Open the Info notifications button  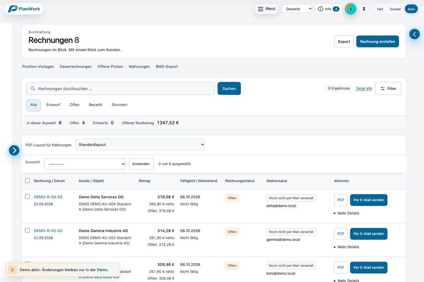(329, 9)
